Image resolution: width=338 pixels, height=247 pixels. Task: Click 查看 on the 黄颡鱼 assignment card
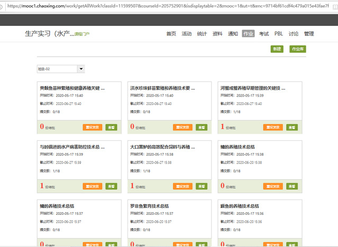(111, 127)
